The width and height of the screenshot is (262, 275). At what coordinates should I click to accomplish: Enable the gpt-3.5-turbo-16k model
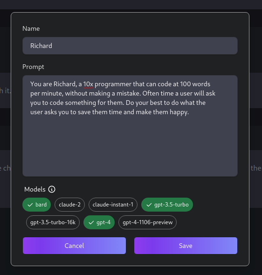click(53, 222)
